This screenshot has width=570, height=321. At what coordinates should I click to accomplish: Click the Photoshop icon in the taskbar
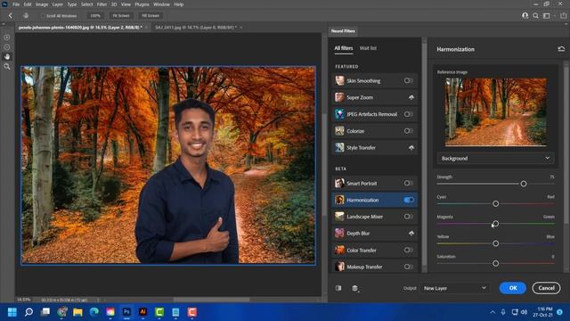[126, 312]
